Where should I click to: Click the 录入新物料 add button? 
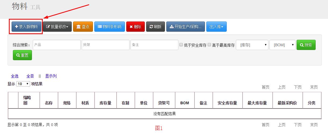point(26,27)
